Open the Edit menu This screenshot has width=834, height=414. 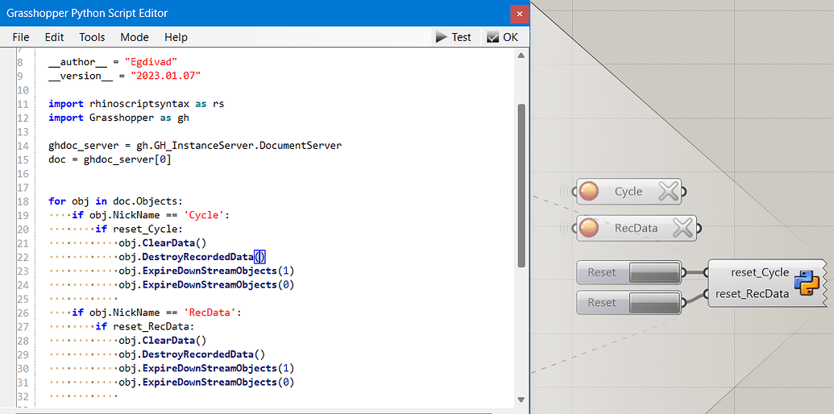[x=54, y=37]
